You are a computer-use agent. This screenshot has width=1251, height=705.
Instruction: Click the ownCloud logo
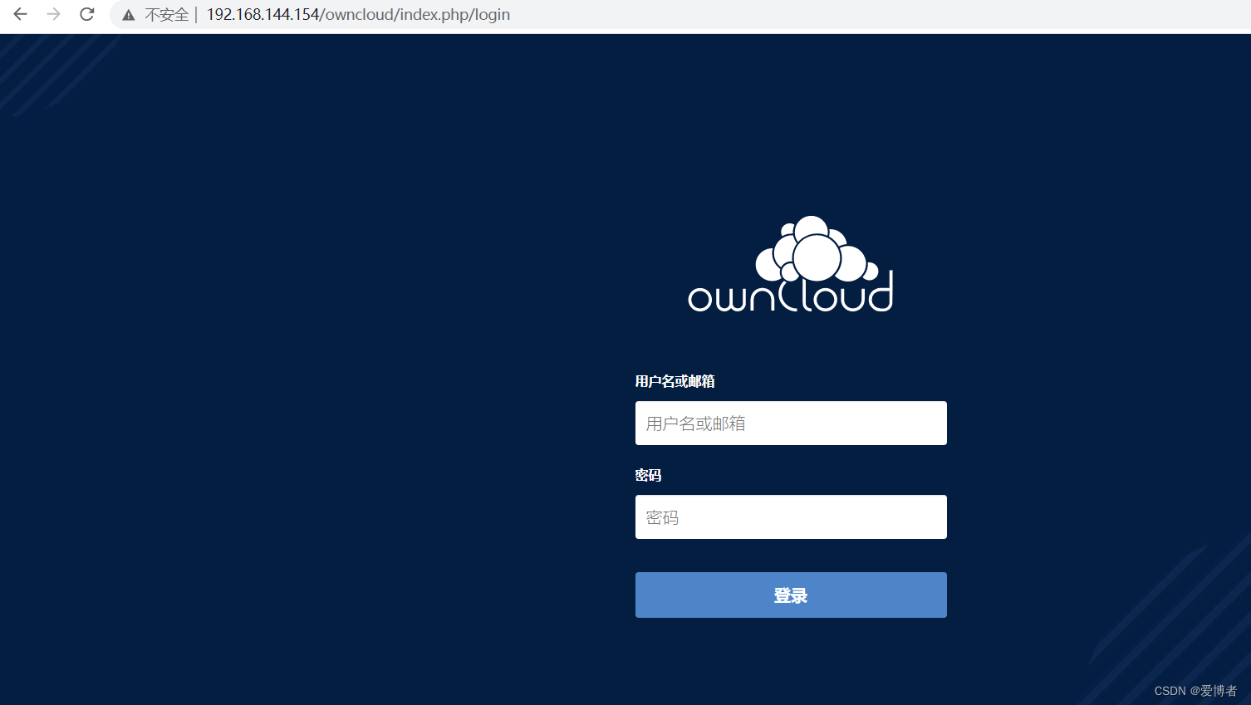pos(791,264)
